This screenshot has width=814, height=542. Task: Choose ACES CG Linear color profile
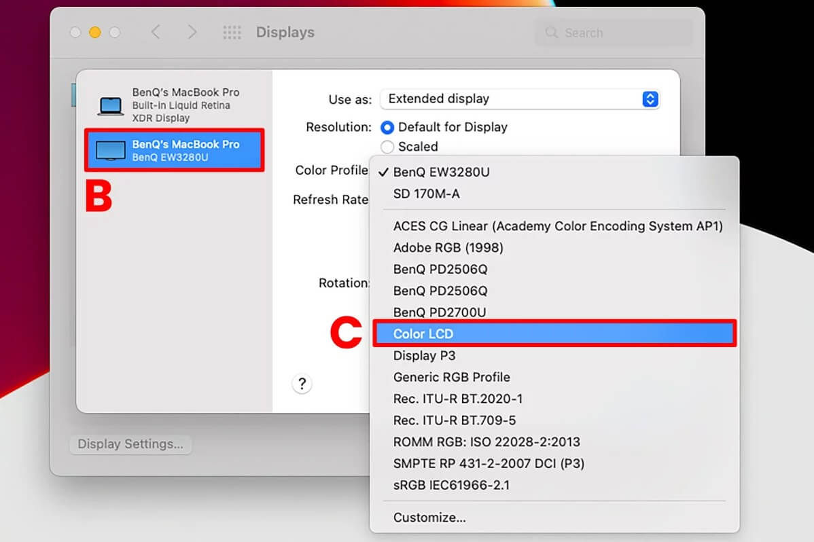tap(554, 225)
